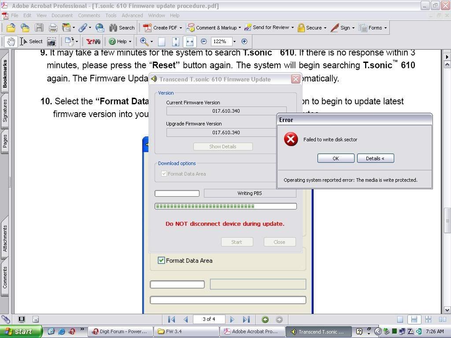Switch to Continuous Facing layout icon
Image resolution: width=451 pixels, height=338 pixels.
point(428,320)
